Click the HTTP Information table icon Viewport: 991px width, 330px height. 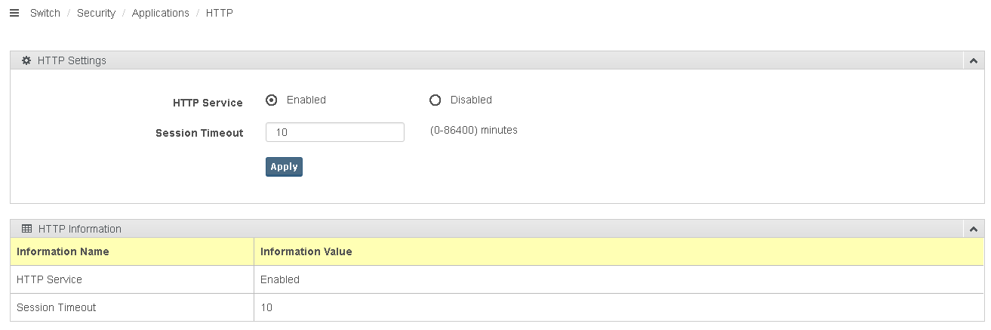[x=26, y=229]
